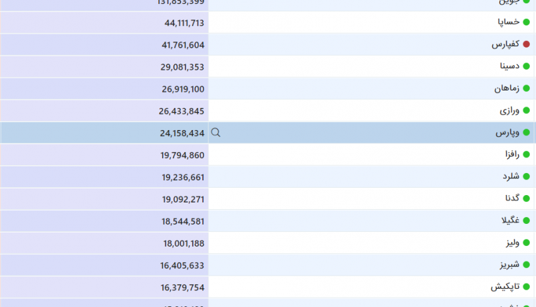Open the خساپا symbol link
This screenshot has height=307, width=536.
(509, 23)
